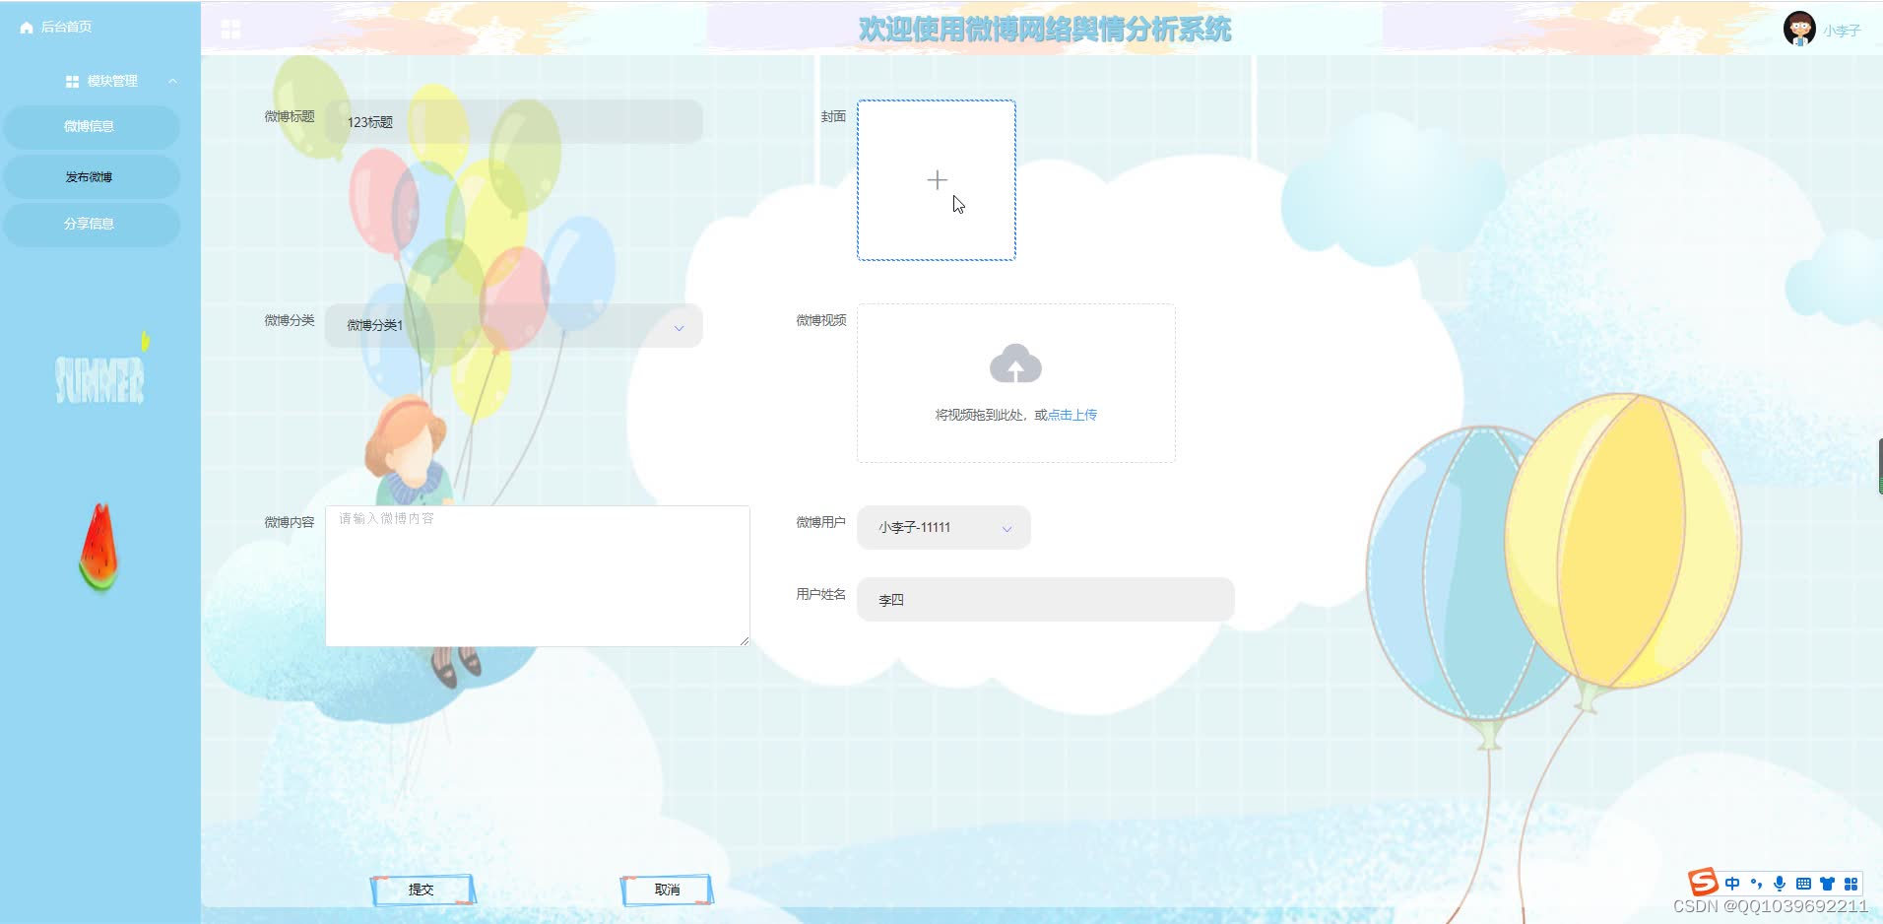The width and height of the screenshot is (1883, 924).
Task: Click the home icon beside 后台首页
Action: pyautogui.click(x=26, y=28)
